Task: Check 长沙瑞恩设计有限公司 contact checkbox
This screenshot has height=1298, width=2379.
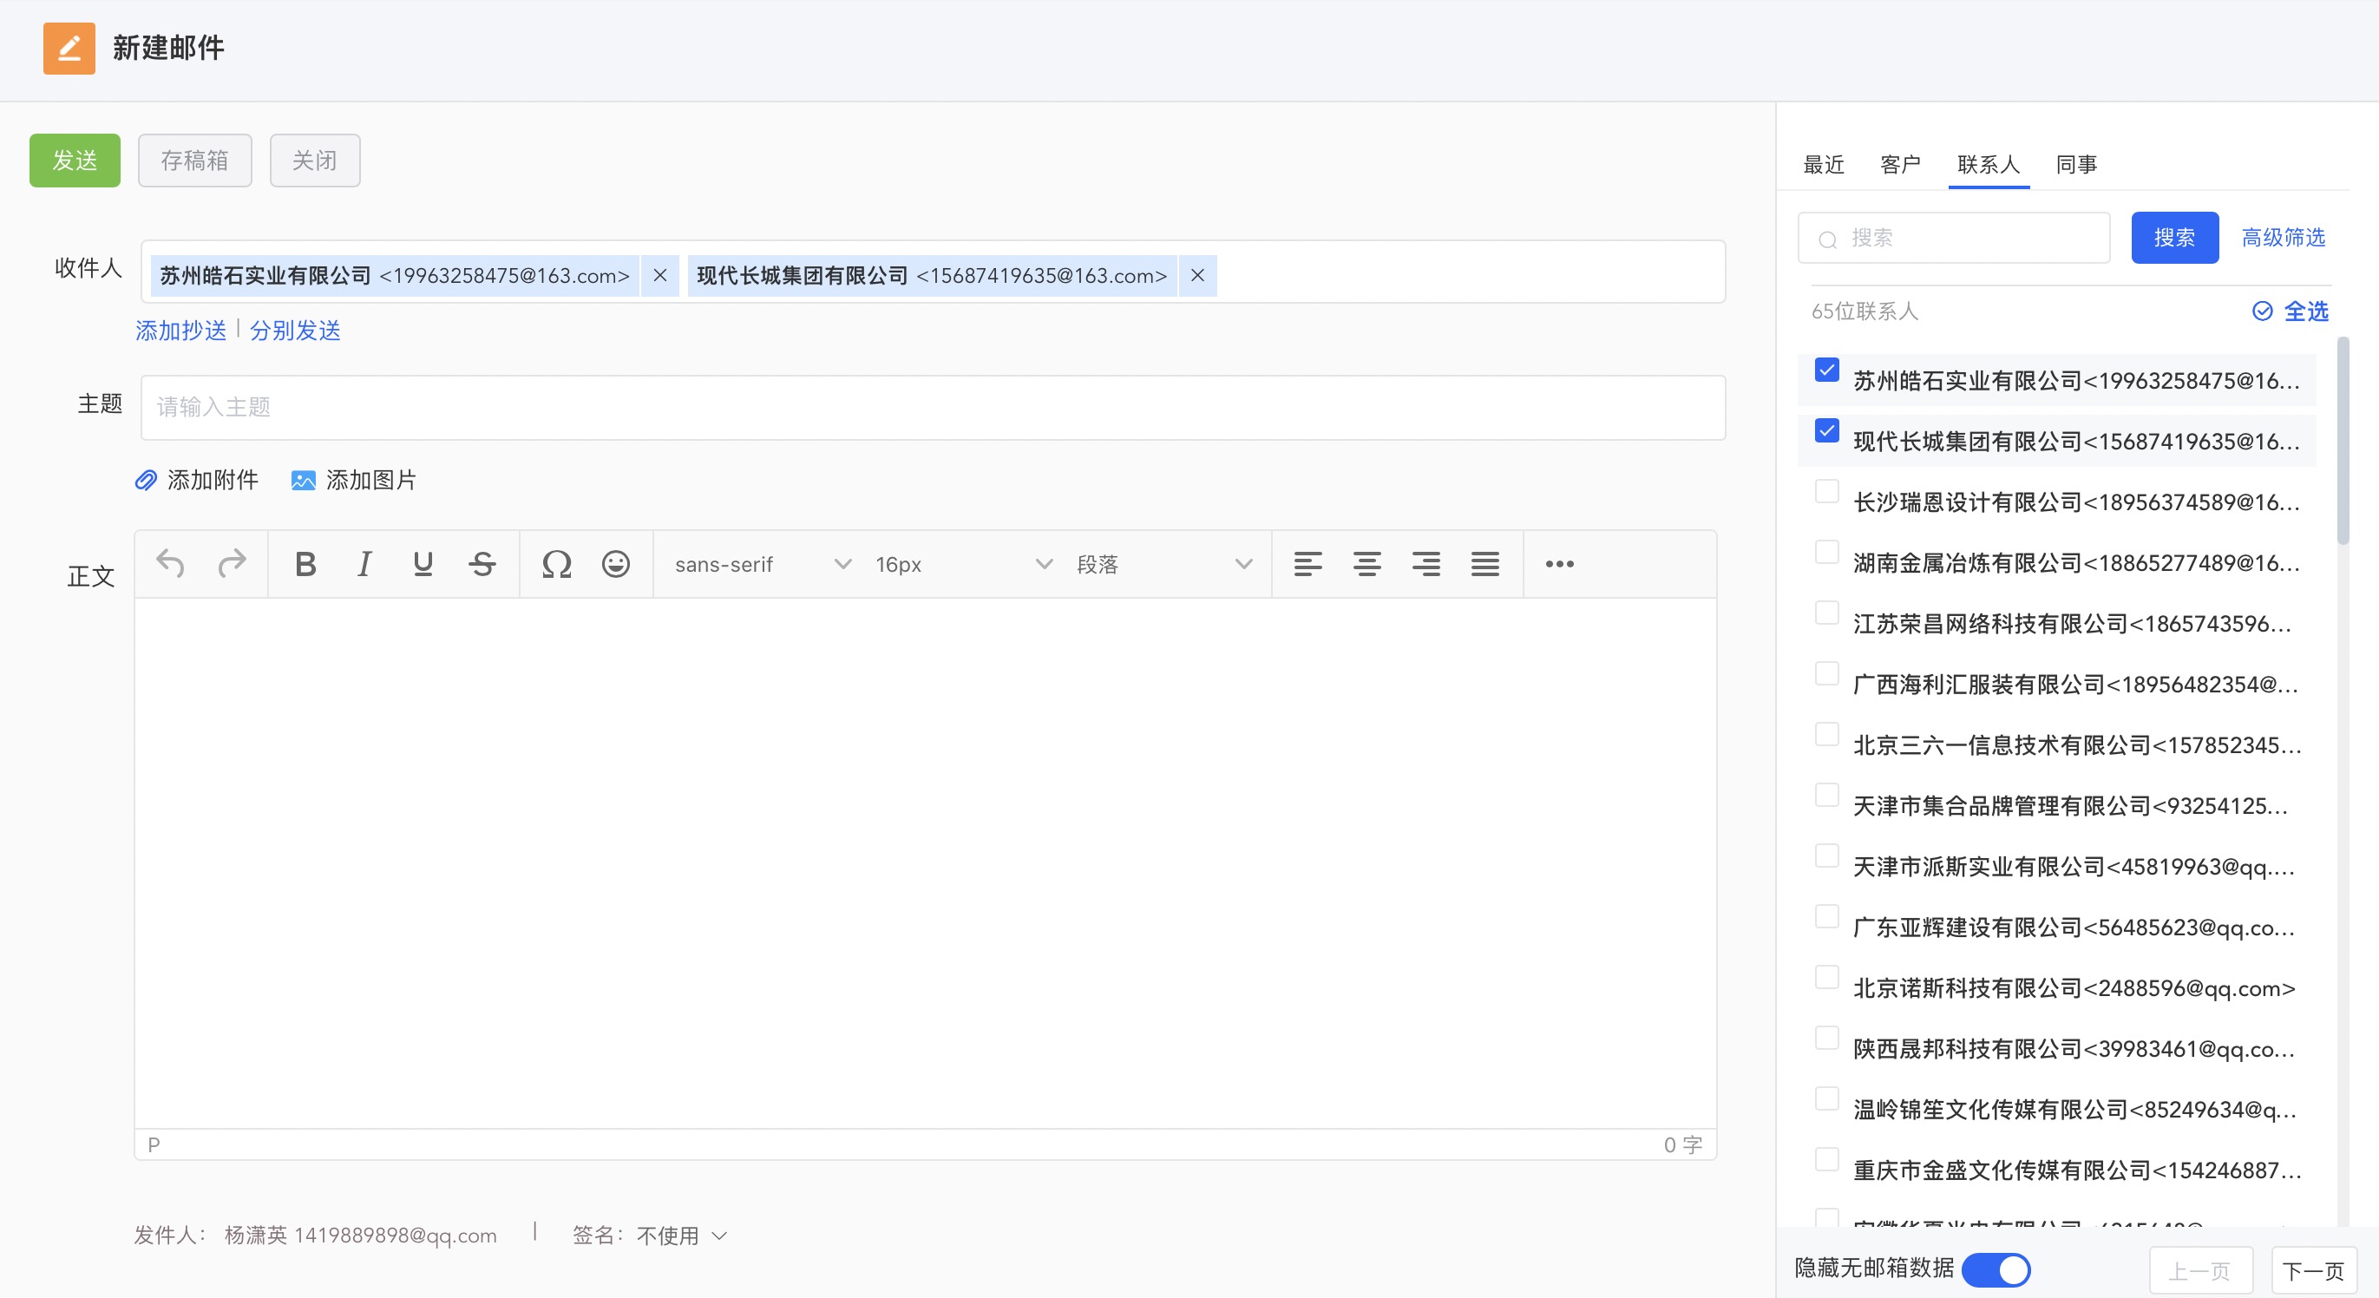Action: coord(1825,493)
